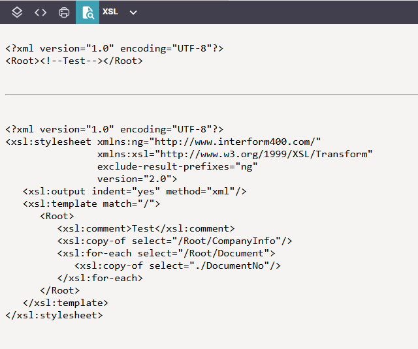This screenshot has width=418, height=349.
Task: Select the highlighted document preview icon
Action: click(x=87, y=12)
